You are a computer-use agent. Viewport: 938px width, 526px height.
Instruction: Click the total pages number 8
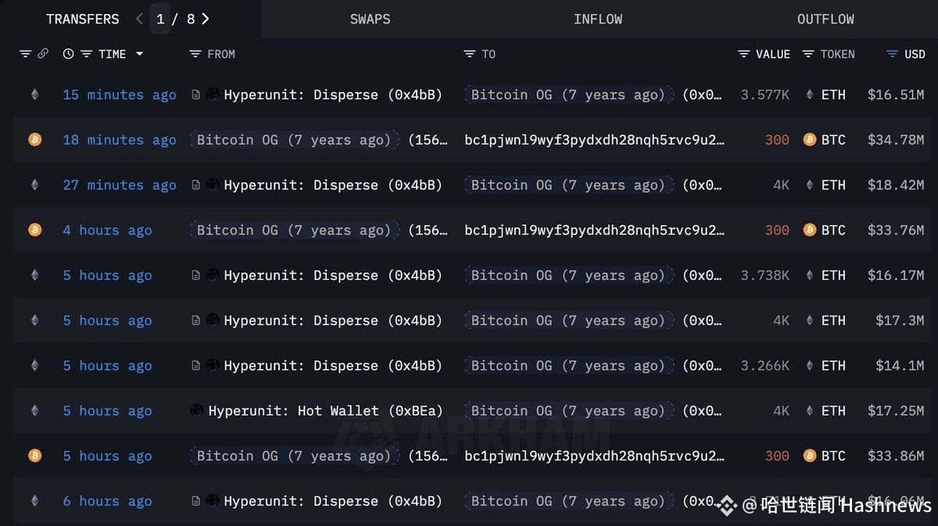190,19
